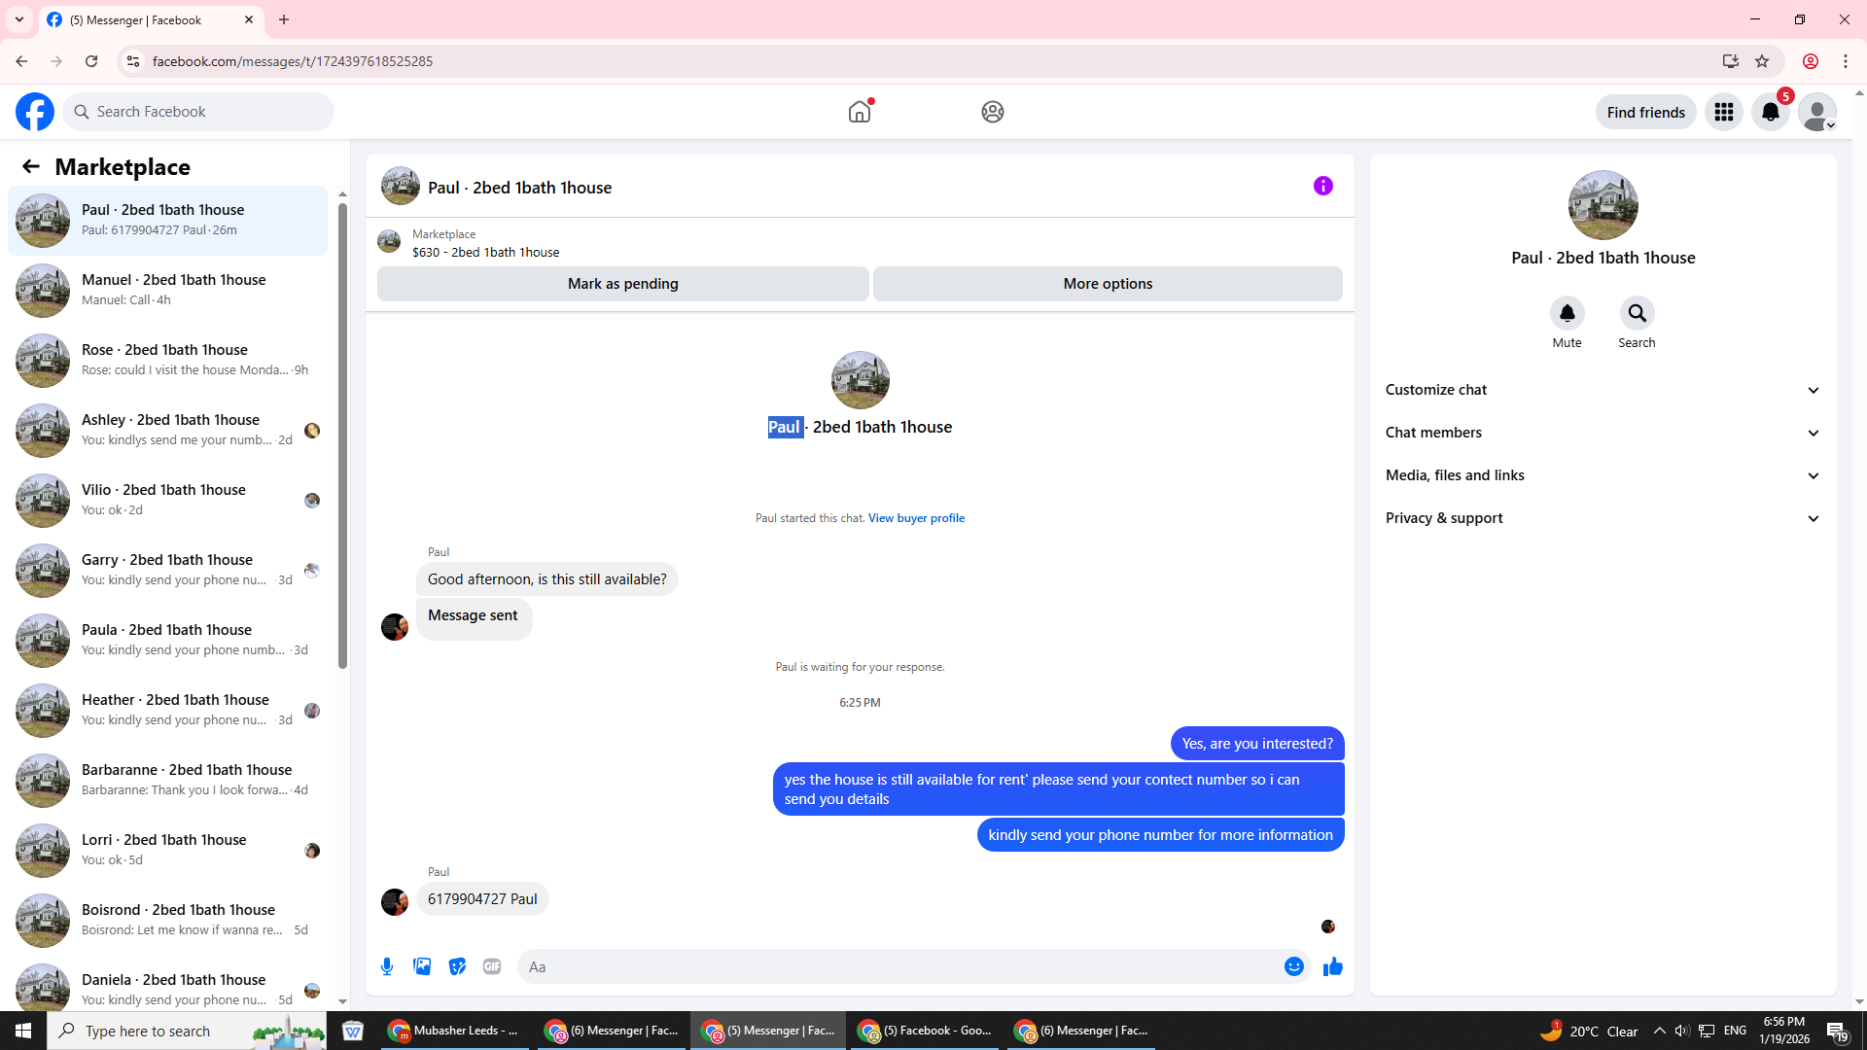Expand Customize chat section
Image resolution: width=1867 pixels, height=1050 pixels.
pyautogui.click(x=1603, y=390)
